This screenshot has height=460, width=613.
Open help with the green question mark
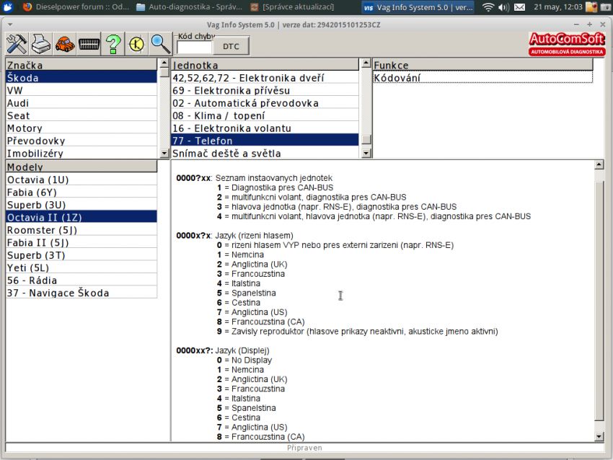(113, 44)
